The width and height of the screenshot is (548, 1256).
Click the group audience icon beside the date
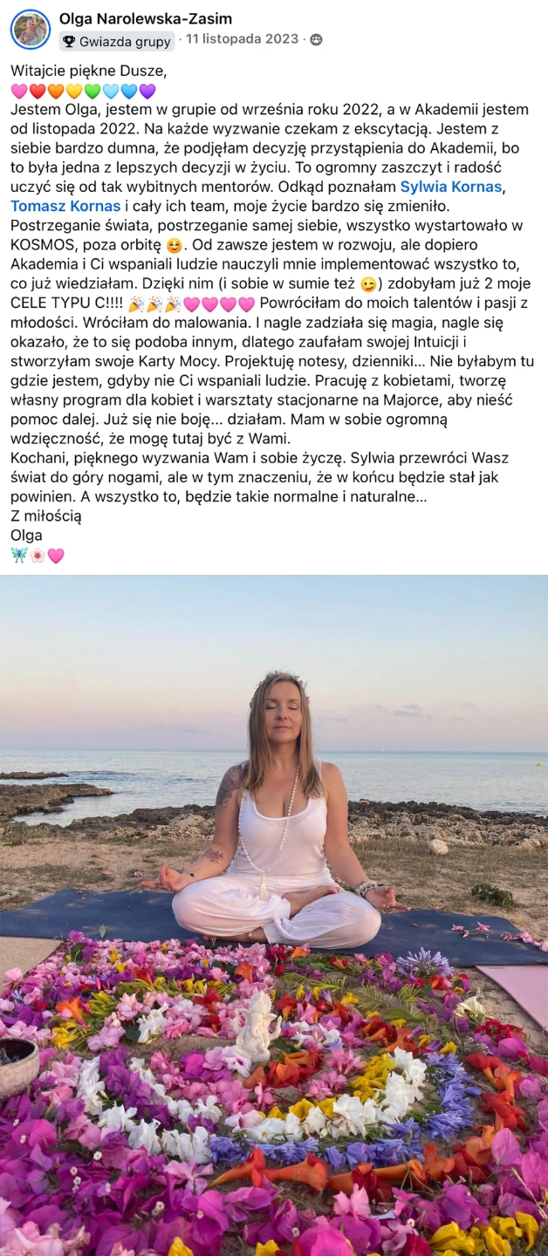[x=316, y=39]
